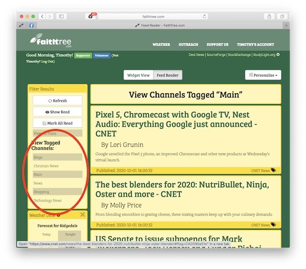This screenshot has width=306, height=269.
Task: Click CNET News source on Pixel 5 article
Action: (260, 170)
